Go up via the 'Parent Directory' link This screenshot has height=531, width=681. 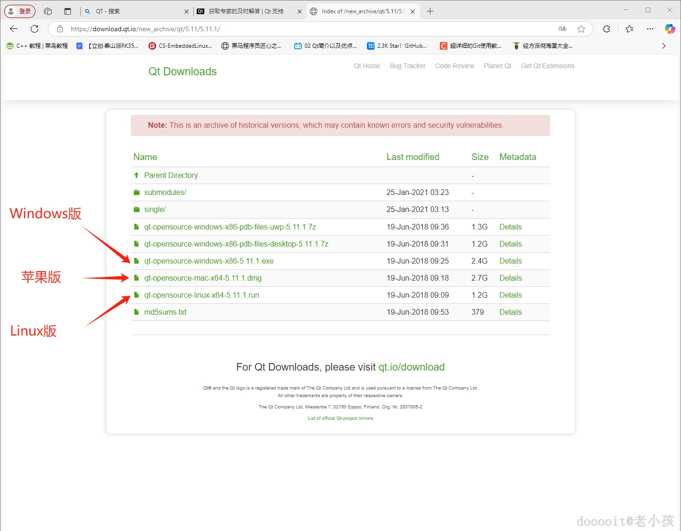[171, 176]
